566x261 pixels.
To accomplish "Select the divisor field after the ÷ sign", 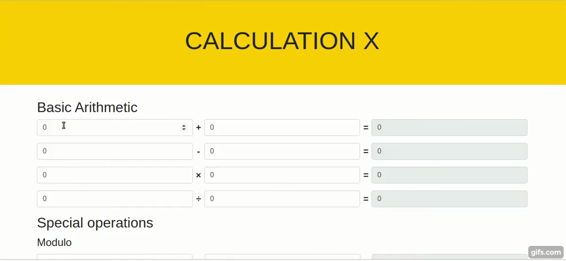I will 282,199.
